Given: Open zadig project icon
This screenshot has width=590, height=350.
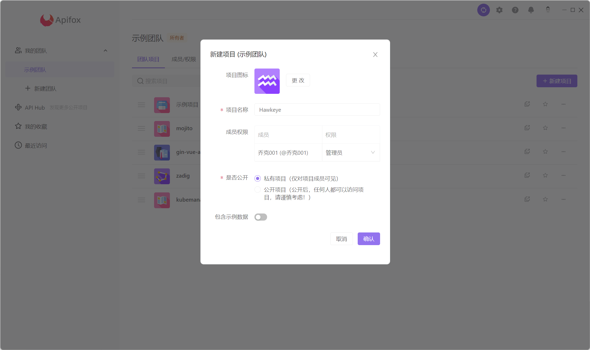Looking at the screenshot, I should click(162, 176).
